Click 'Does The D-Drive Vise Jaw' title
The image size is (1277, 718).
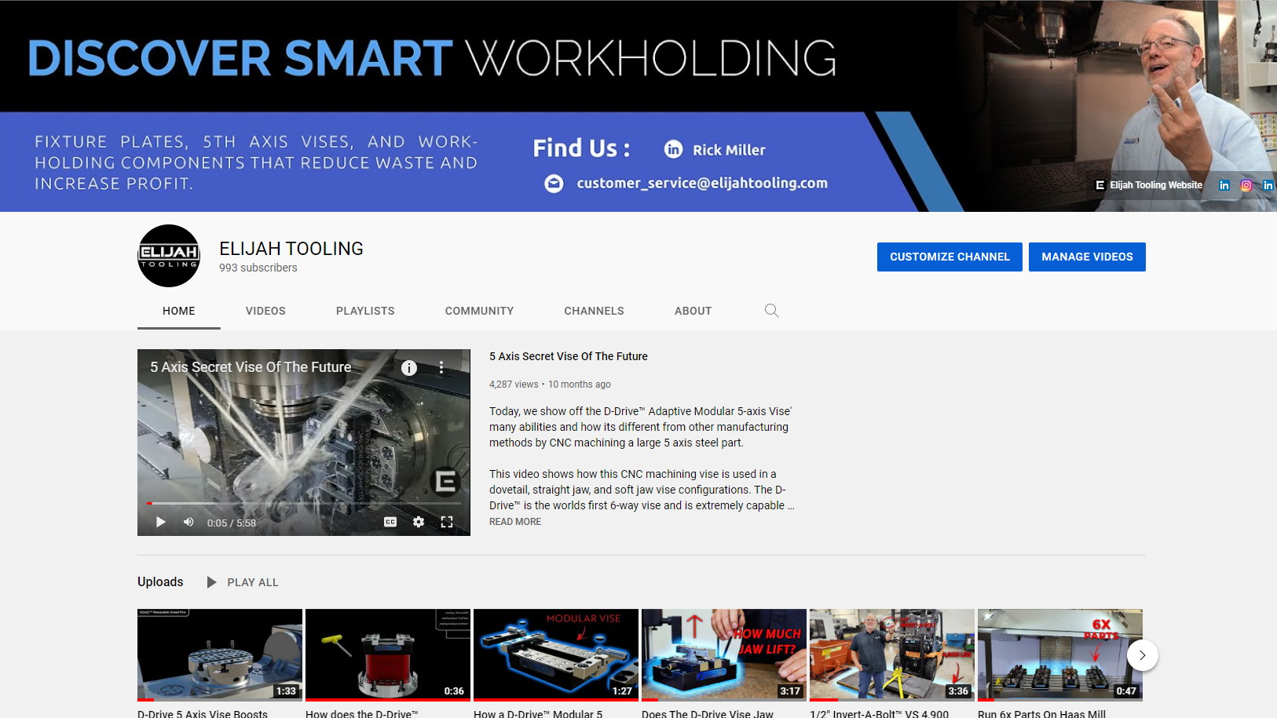(x=708, y=713)
